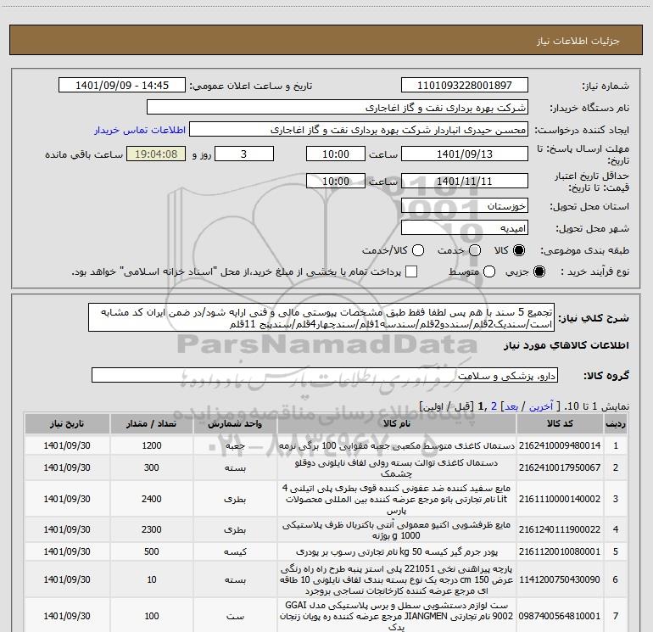Select the خدمت radio button
653x632 pixels.
(475, 250)
